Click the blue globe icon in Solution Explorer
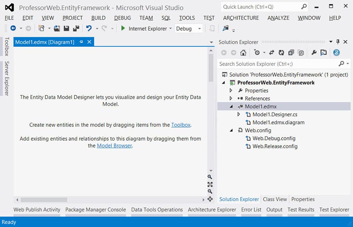This screenshot has width=353, height=227. (336, 53)
